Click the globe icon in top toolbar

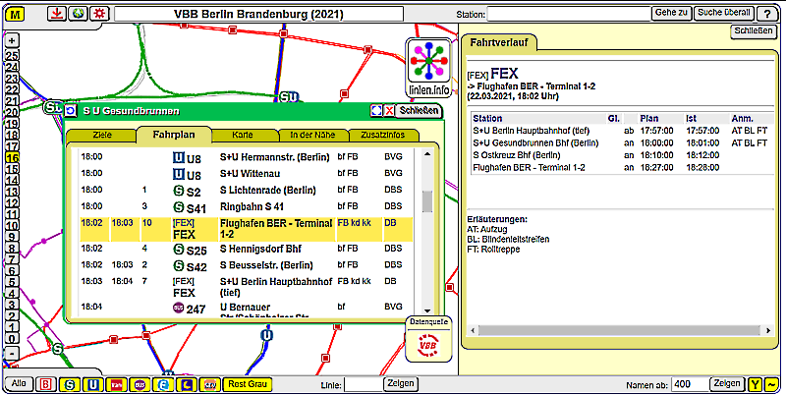pos(80,14)
